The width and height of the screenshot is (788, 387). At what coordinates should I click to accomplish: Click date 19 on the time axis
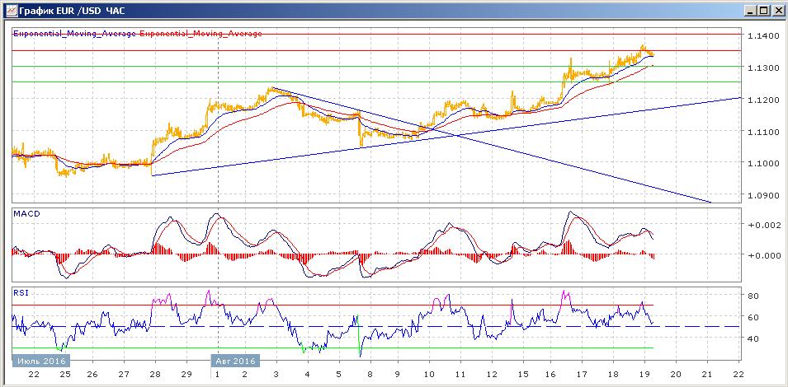tap(644, 374)
